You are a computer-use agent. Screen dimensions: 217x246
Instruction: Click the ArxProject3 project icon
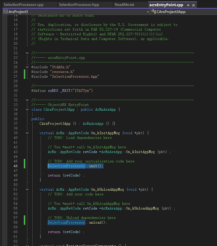pyautogui.click(x=6, y=12)
